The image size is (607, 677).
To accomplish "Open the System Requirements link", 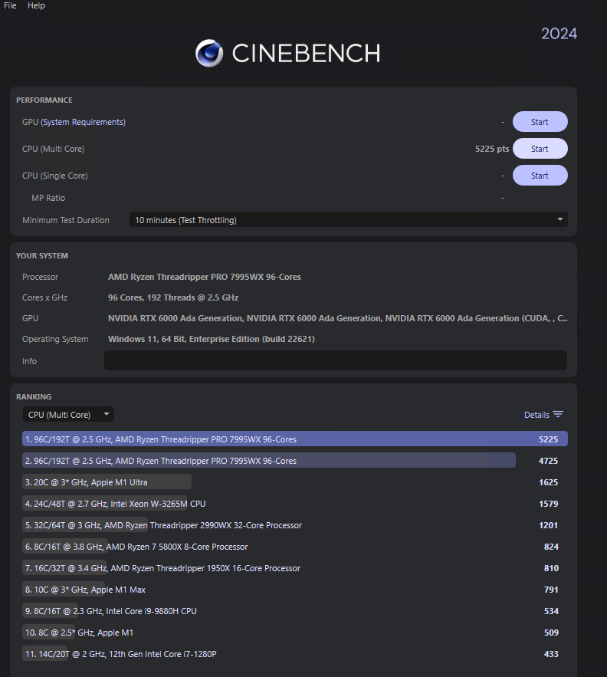I will coord(83,122).
